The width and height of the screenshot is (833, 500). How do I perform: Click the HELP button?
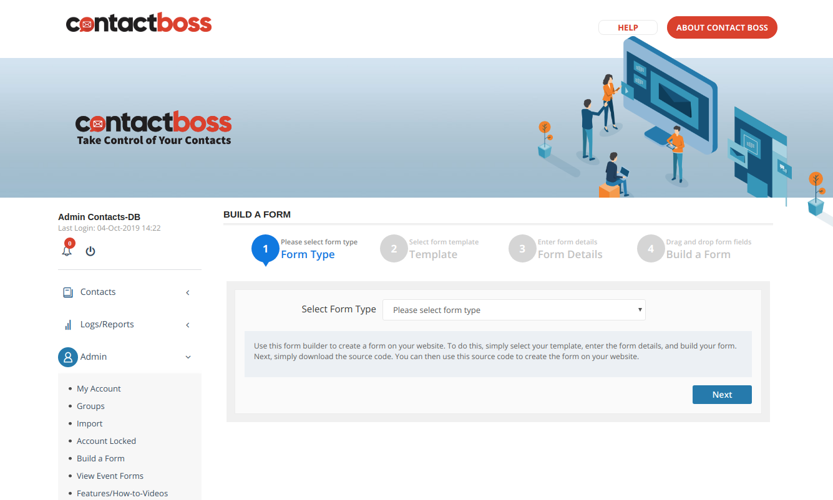click(x=628, y=27)
